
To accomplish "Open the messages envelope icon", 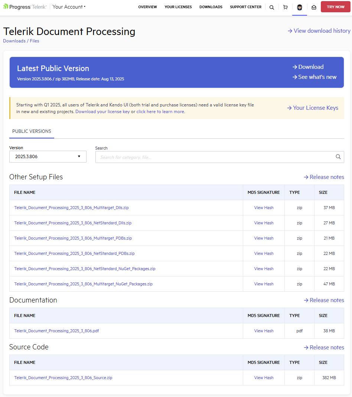I will pos(314,7).
